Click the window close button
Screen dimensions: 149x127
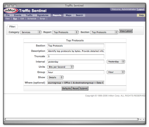coord(7,6)
